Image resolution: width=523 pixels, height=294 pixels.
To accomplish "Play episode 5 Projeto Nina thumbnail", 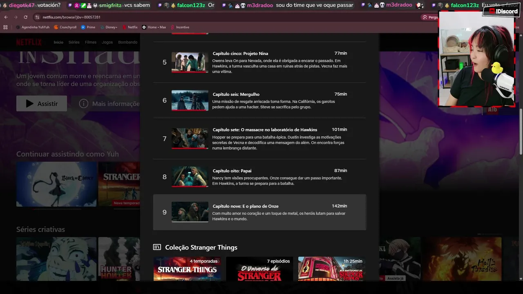I will 190,62.
